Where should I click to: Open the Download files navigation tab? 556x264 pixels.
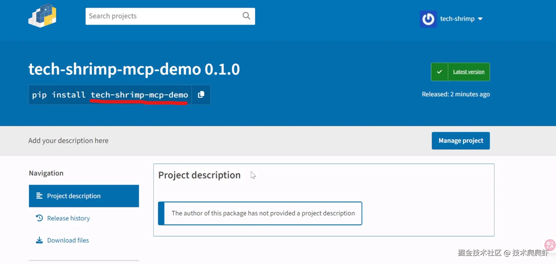click(x=84, y=240)
